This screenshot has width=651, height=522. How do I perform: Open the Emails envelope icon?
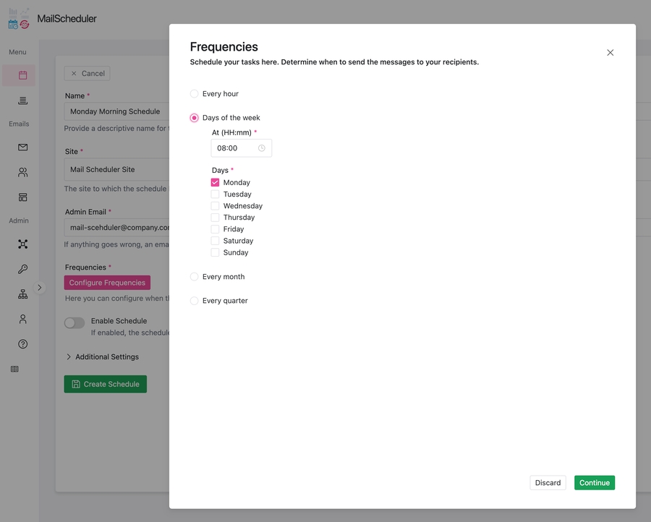(x=22, y=147)
